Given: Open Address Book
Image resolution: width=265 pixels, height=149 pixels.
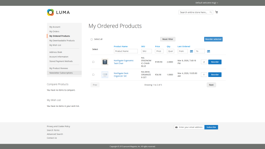Looking at the screenshot, I should click(x=55, y=52).
